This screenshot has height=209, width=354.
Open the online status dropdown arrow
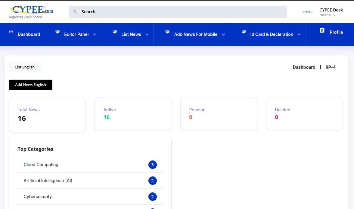[x=334, y=15]
